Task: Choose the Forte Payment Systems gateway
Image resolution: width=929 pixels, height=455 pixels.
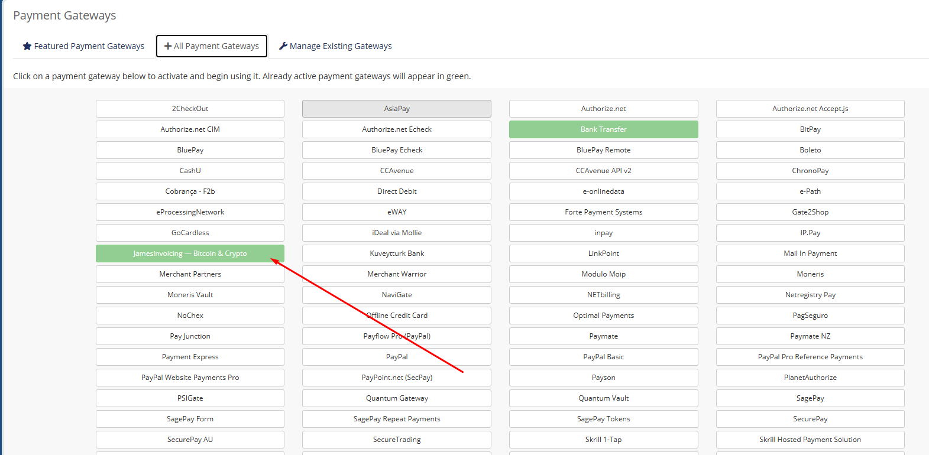Action: click(x=604, y=212)
